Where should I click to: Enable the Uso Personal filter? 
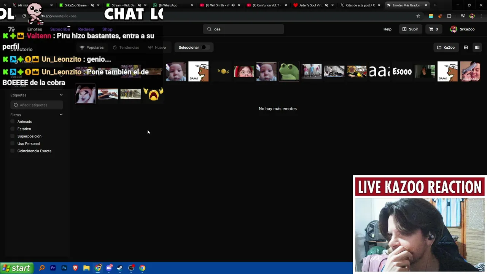coord(13,143)
